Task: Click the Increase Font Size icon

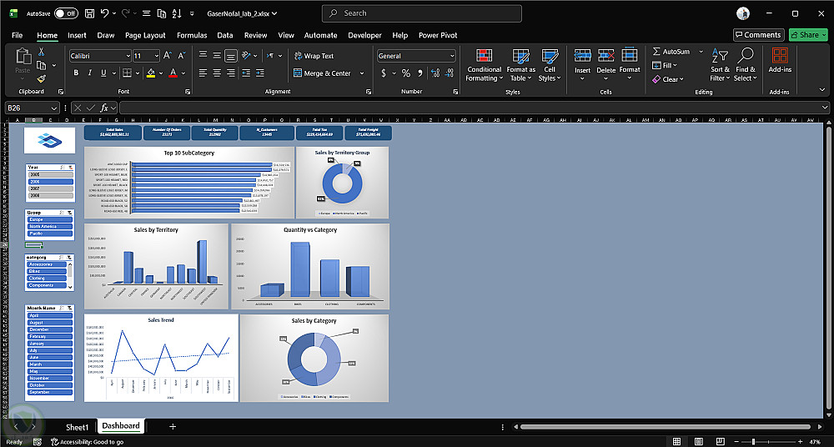Action: pos(168,55)
